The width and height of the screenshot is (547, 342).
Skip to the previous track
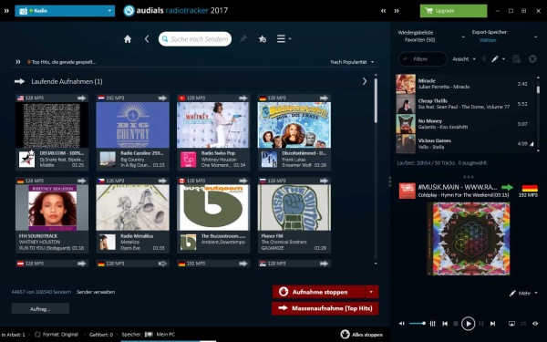click(x=445, y=324)
